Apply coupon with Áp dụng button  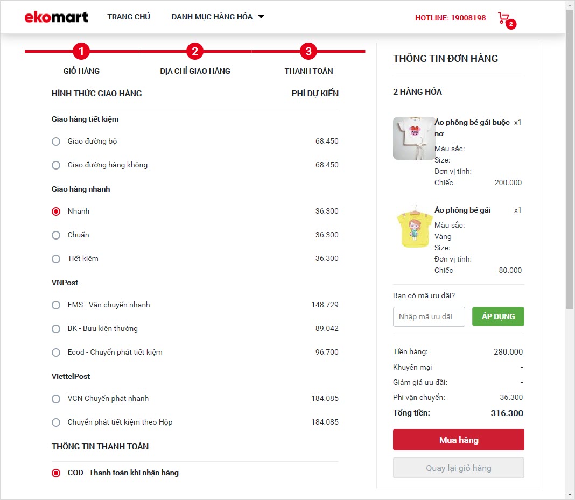pos(498,316)
